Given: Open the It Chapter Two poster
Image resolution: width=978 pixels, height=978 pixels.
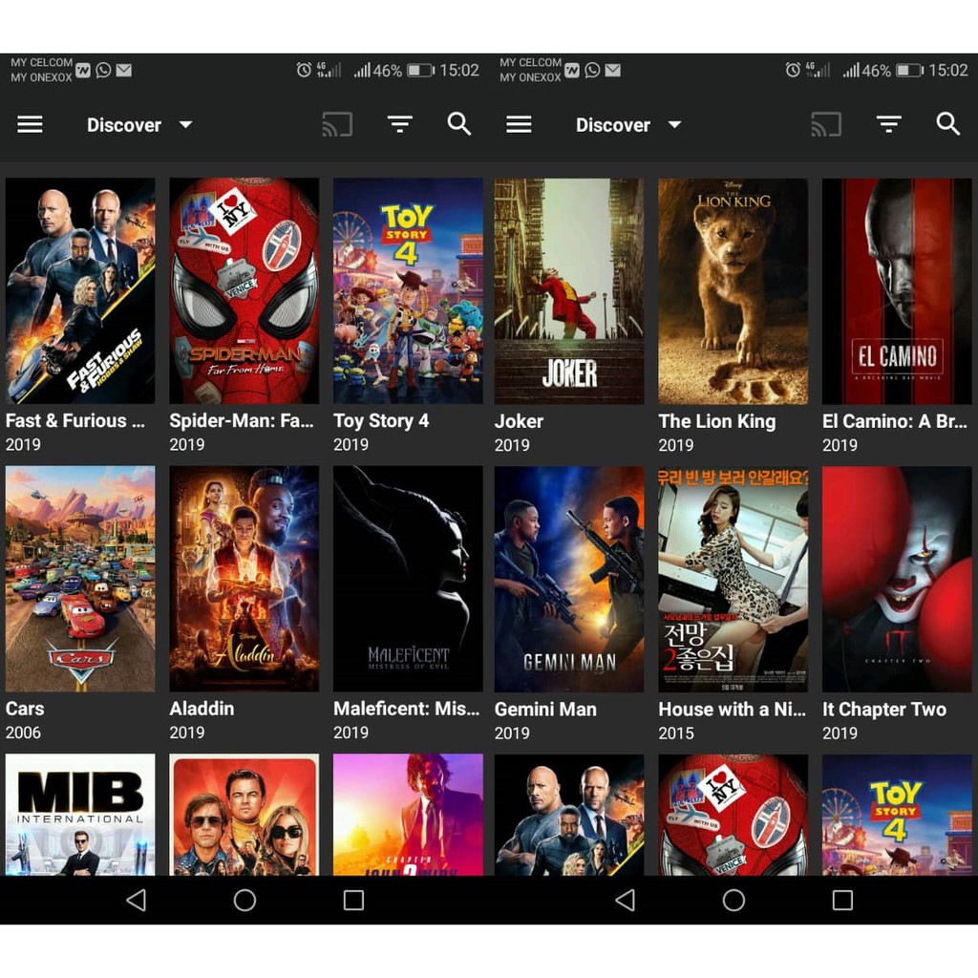Looking at the screenshot, I should tap(897, 579).
